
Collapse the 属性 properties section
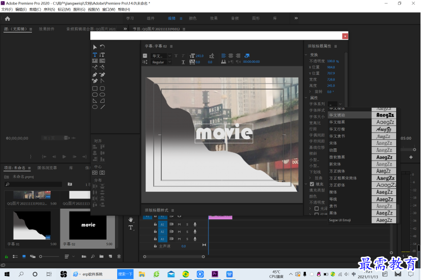[306, 98]
